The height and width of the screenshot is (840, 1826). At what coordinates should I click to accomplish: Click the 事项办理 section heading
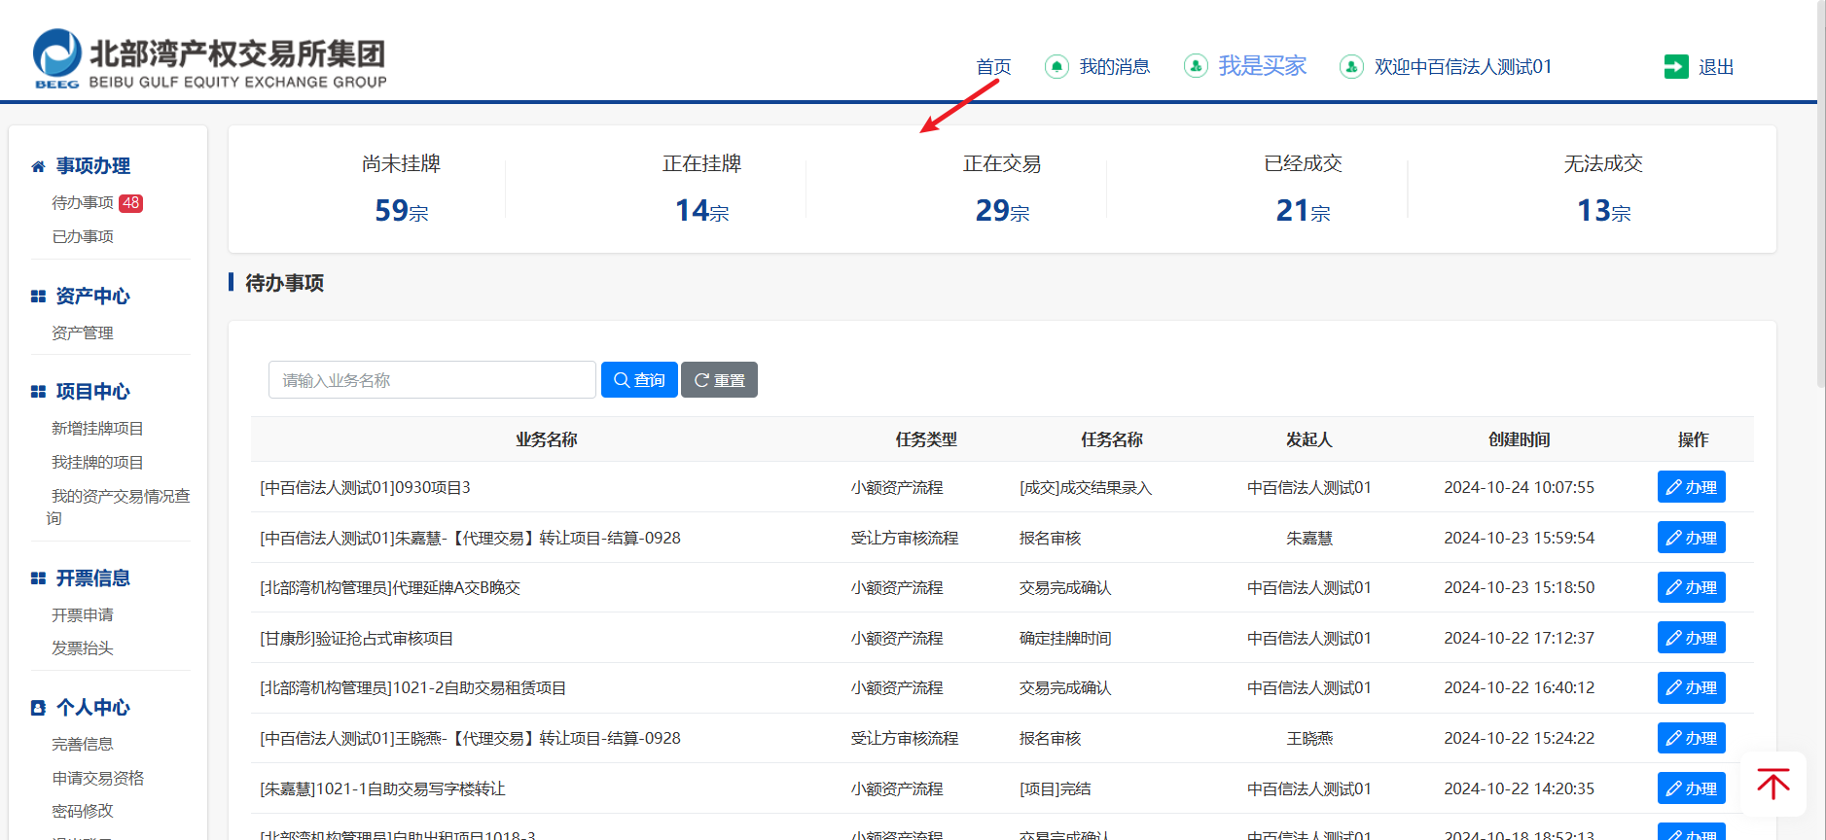click(x=92, y=166)
